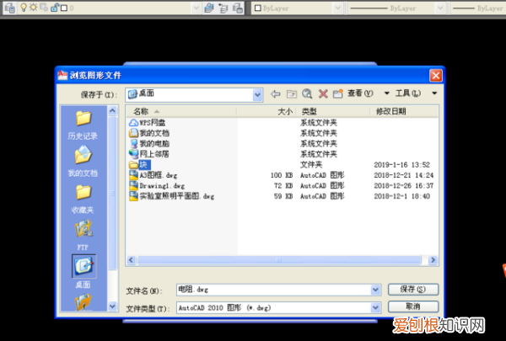
Task: Open the Layer Properties Manager icon
Action: click(10, 8)
